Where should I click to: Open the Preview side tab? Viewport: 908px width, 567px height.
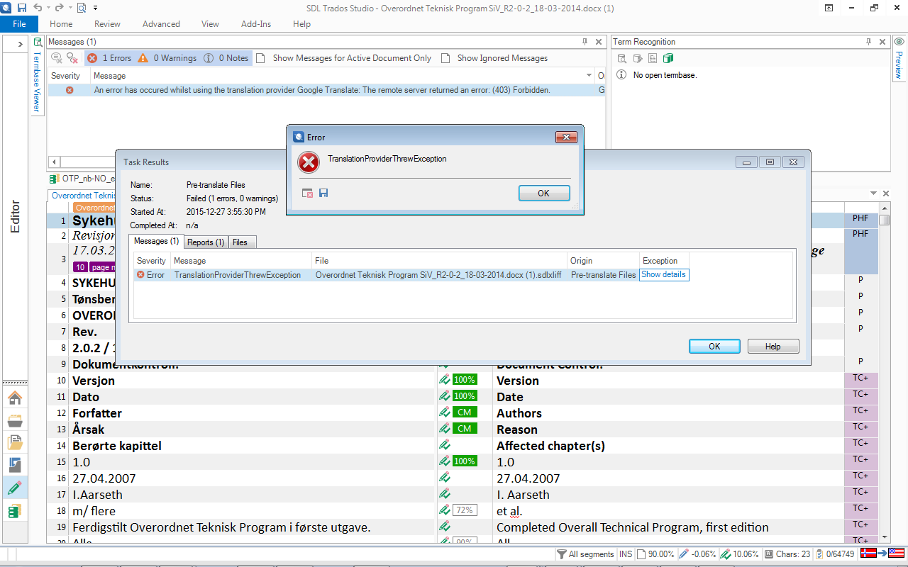click(898, 58)
